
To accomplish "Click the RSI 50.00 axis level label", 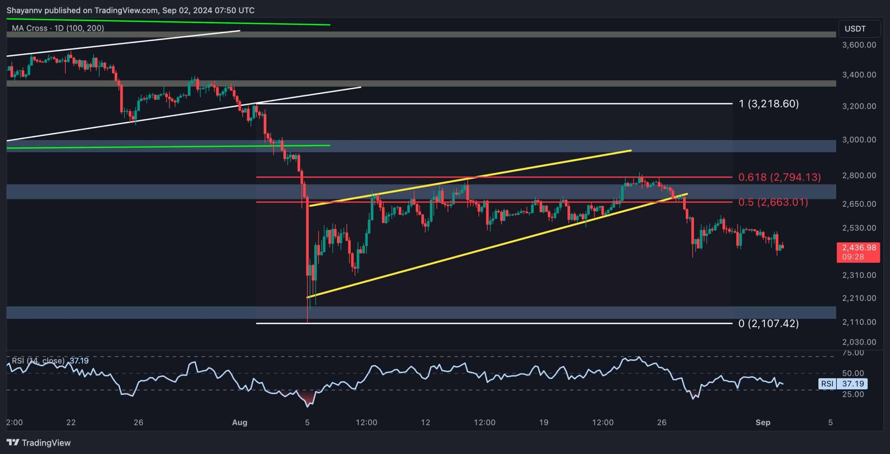I will pos(853,373).
